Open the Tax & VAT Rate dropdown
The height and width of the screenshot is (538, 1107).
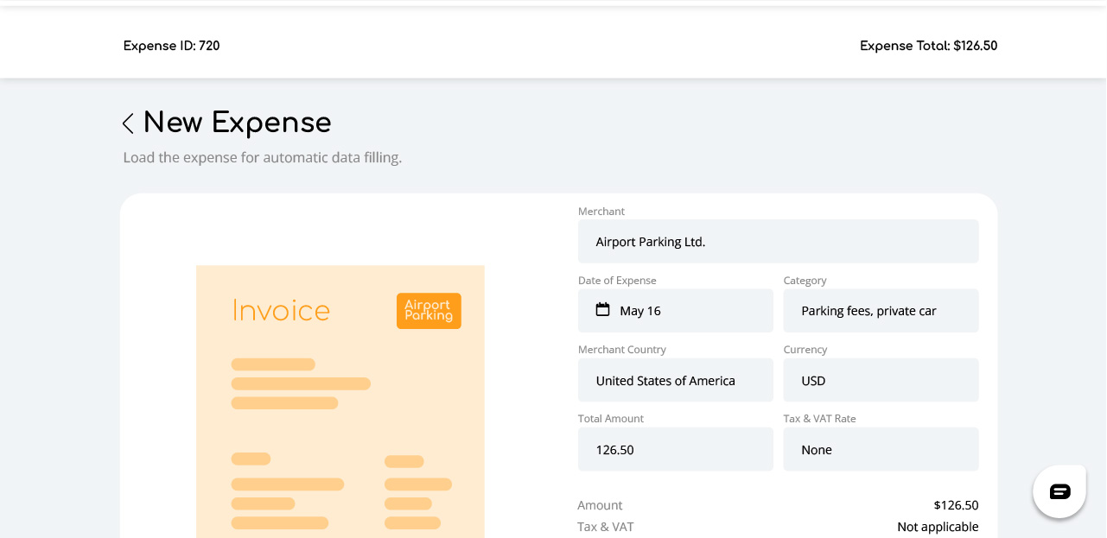click(880, 450)
